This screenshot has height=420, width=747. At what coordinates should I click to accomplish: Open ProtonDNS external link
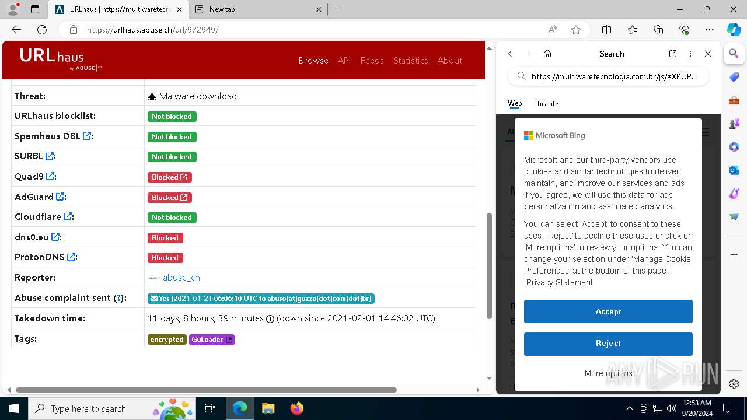71,257
